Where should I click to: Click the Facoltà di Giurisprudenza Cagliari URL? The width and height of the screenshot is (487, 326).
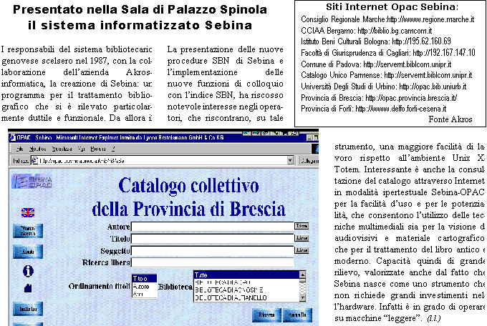click(x=388, y=53)
